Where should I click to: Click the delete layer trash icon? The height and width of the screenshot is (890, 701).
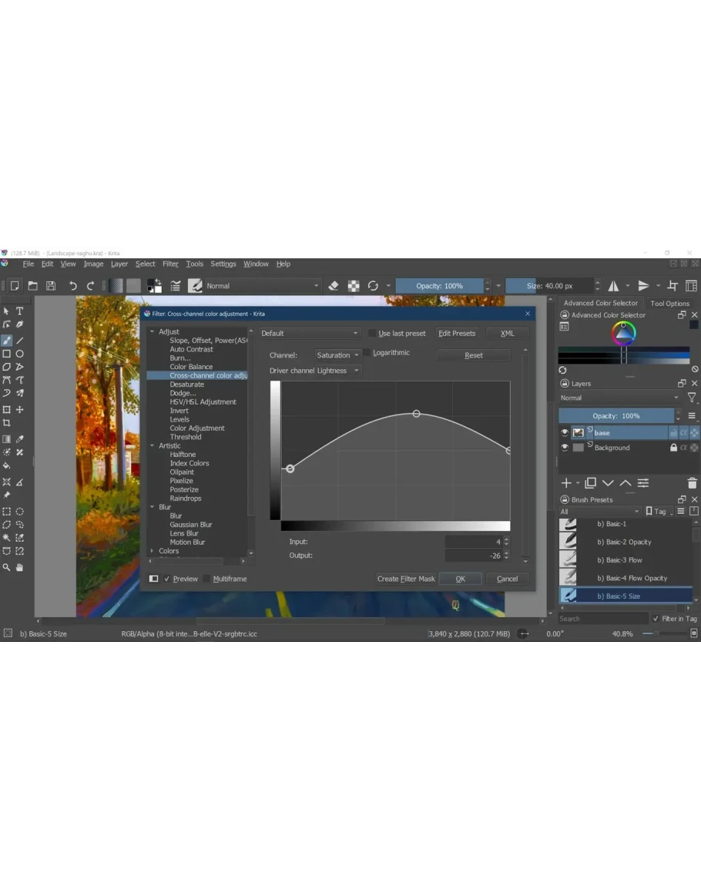tap(691, 483)
